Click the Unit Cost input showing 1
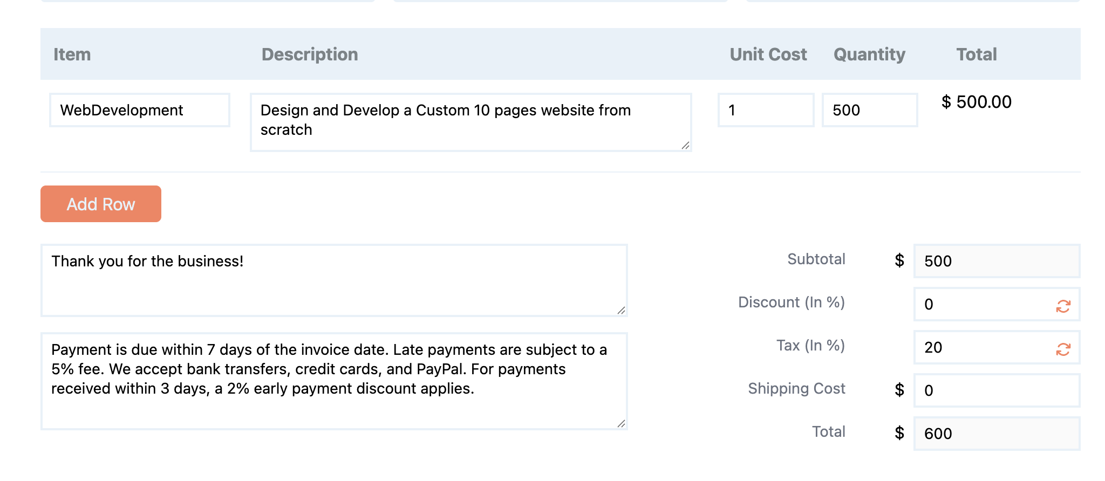The width and height of the screenshot is (1105, 481). [765, 110]
